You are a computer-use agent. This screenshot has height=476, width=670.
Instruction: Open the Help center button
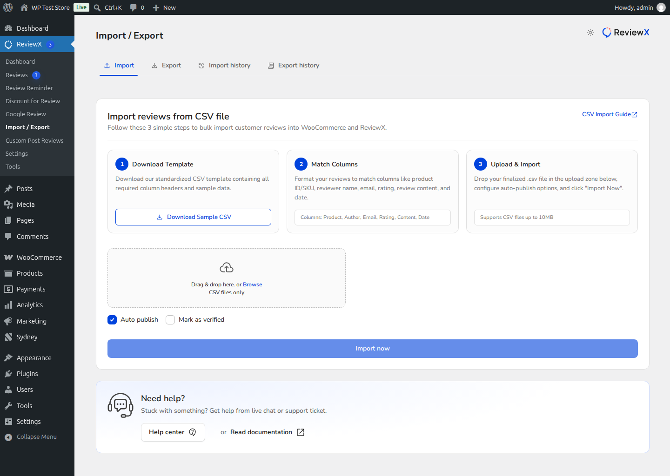point(173,432)
